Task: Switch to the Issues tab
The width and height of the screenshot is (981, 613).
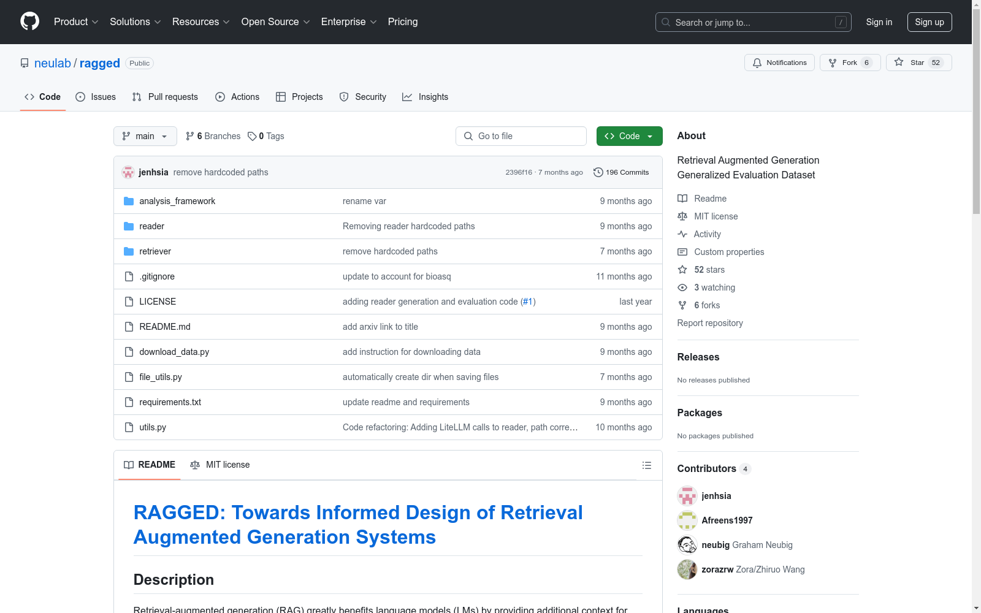Action: tap(96, 97)
